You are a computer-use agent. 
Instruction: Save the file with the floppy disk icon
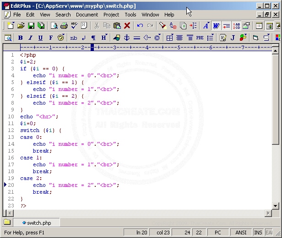[30, 26]
